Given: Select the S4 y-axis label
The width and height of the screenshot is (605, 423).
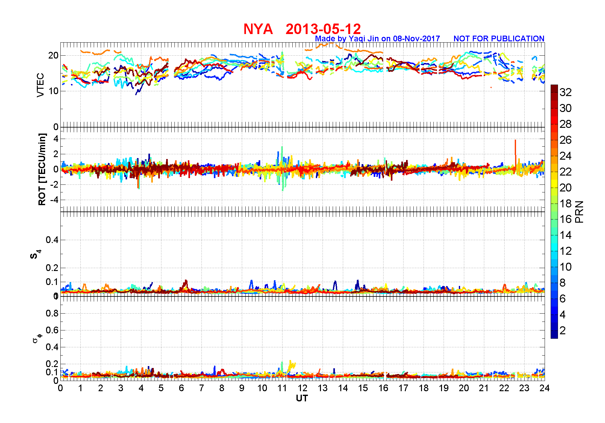Looking at the screenshot, I should (x=36, y=254).
